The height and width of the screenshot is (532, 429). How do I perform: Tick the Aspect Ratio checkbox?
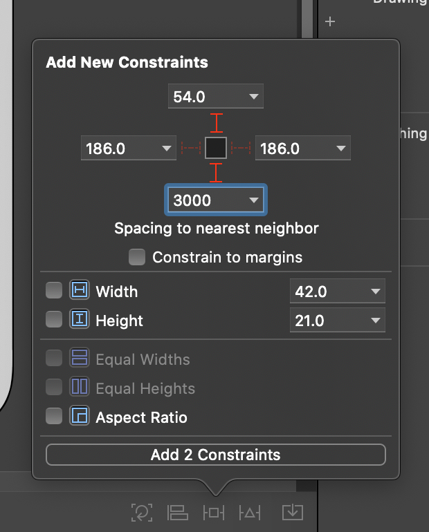[x=54, y=417]
